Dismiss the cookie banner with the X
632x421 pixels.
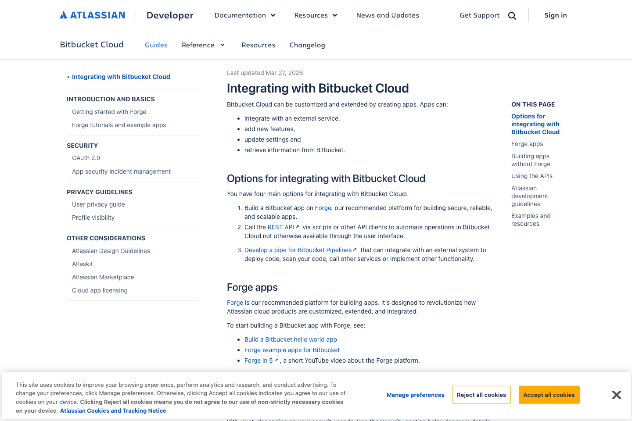tap(616, 395)
